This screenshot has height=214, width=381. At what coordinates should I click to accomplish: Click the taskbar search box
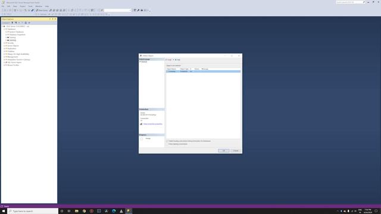[x=33, y=211]
